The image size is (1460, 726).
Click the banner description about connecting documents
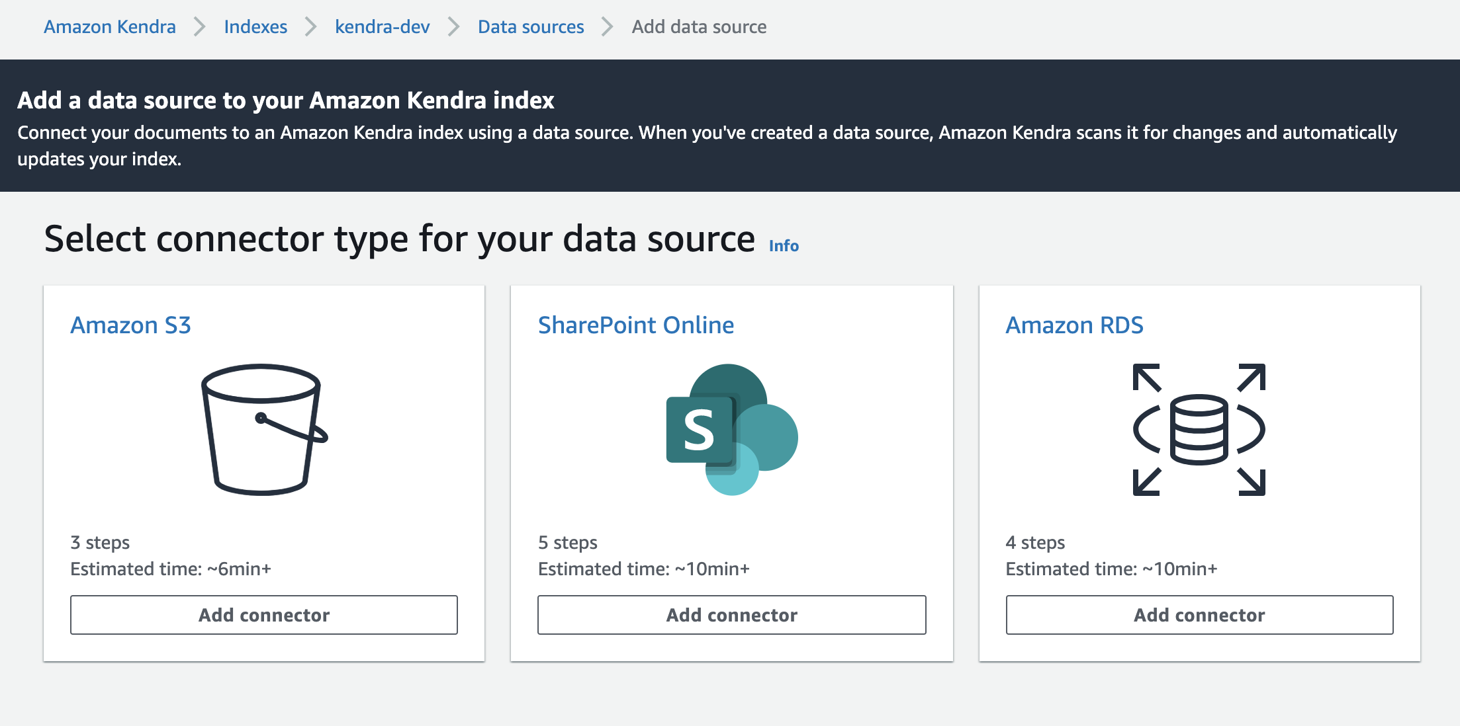coord(707,146)
